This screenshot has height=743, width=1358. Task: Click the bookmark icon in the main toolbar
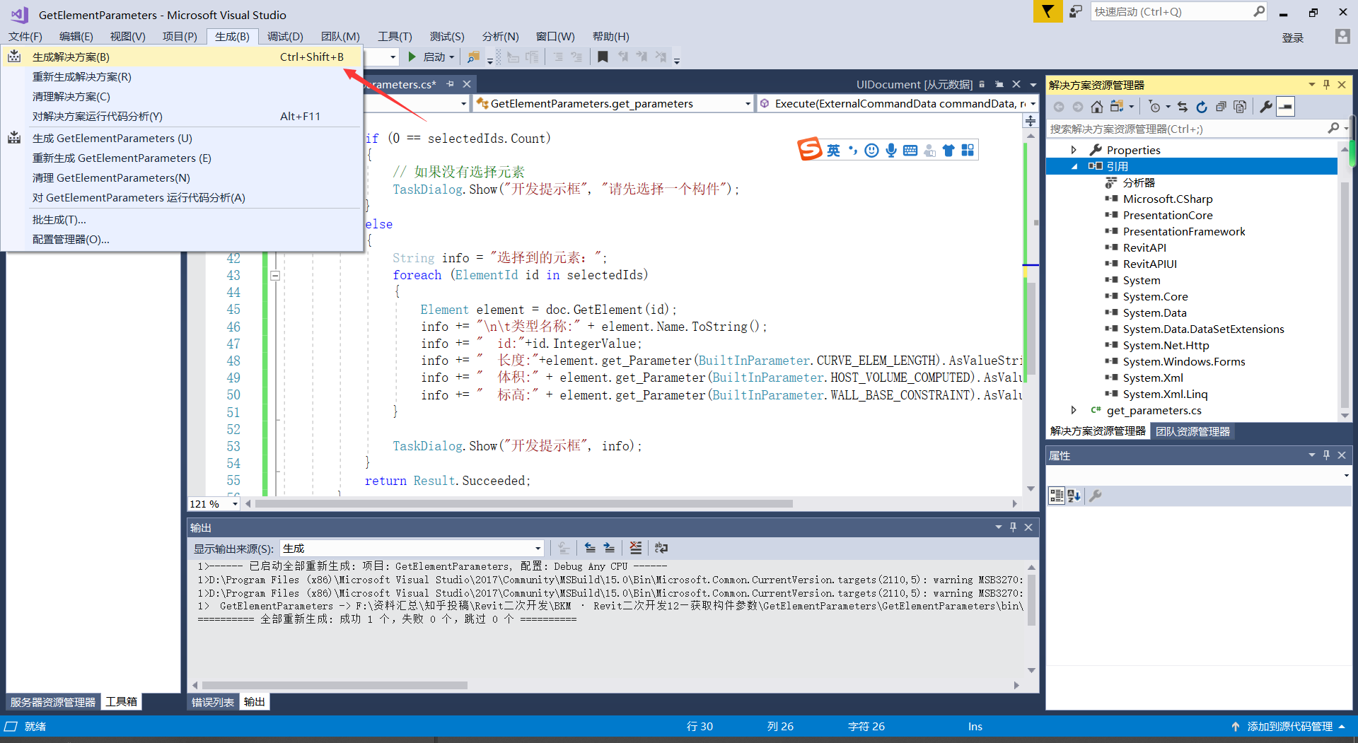point(603,57)
